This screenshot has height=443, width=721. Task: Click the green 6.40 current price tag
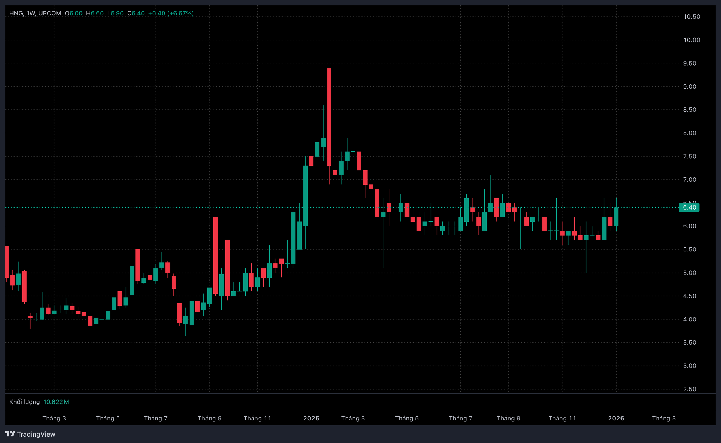tap(689, 208)
